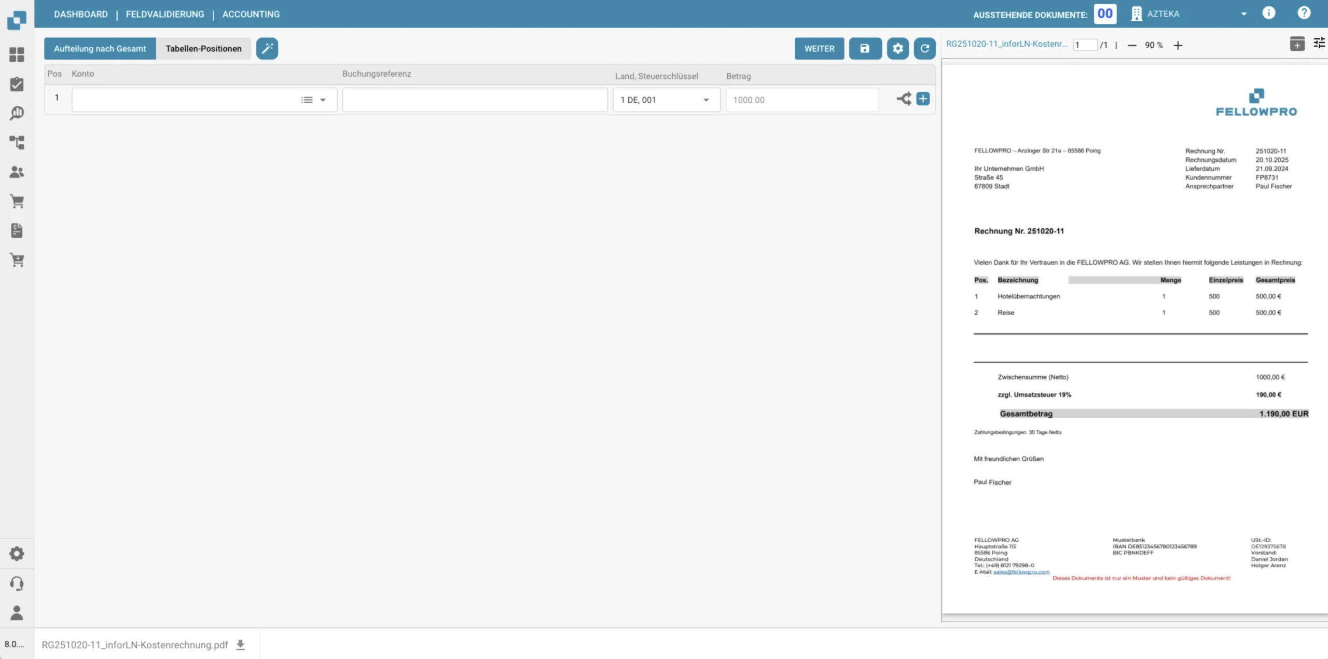Expand the AZTEKA company dropdown
The image size is (1328, 659).
pos(1243,14)
